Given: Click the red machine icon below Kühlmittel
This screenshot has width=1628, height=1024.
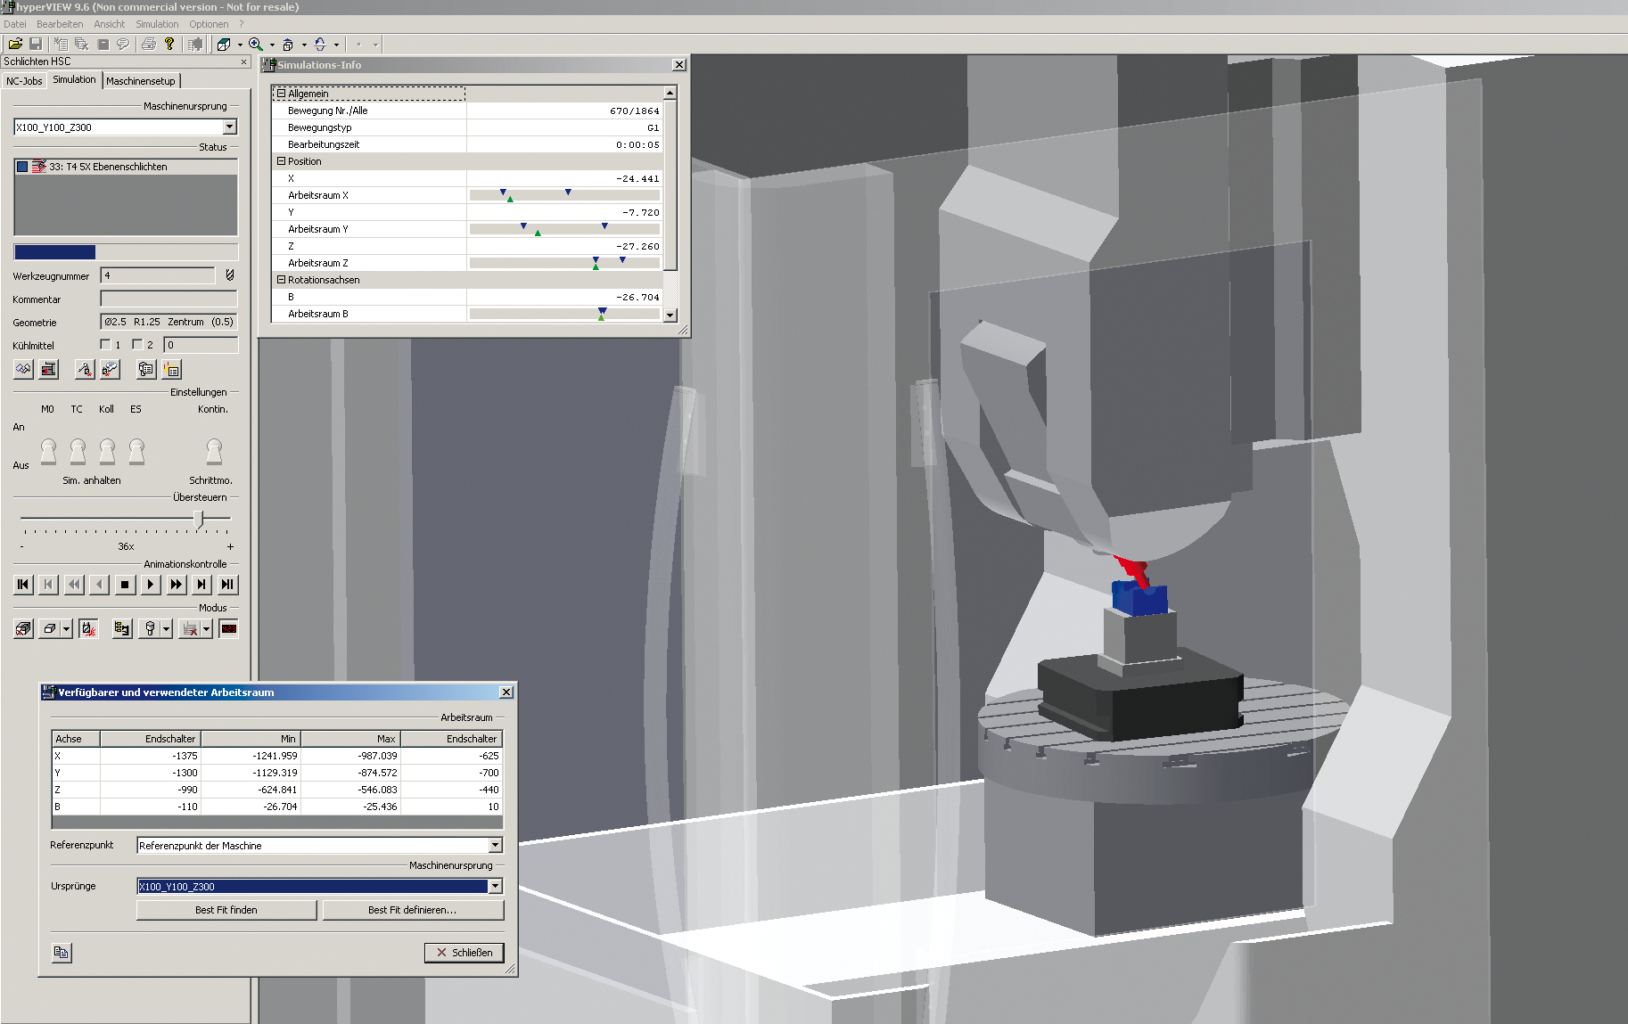Looking at the screenshot, I should [49, 369].
